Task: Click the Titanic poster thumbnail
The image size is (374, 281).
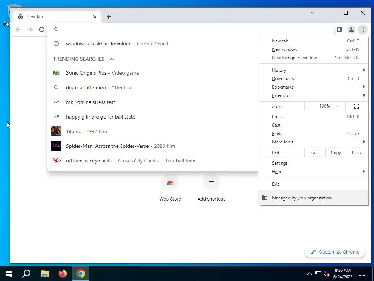Action: [56, 131]
